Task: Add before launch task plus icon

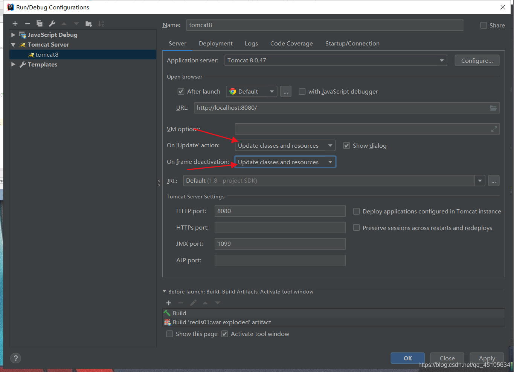Action: (169, 303)
